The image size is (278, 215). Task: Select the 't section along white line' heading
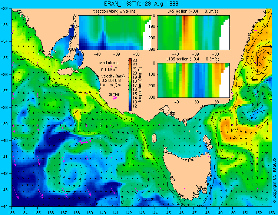coord(115,11)
